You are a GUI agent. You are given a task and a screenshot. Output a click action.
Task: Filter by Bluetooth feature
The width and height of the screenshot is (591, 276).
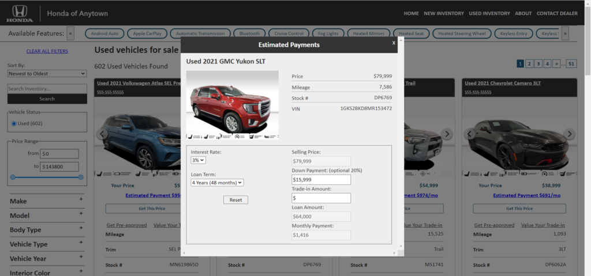coord(249,33)
